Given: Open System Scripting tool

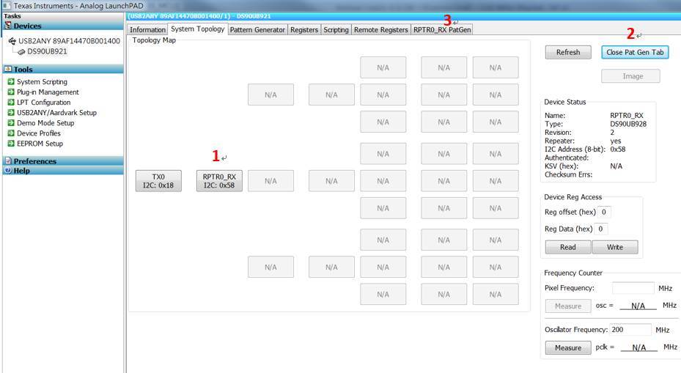Looking at the screenshot, I should click(42, 81).
